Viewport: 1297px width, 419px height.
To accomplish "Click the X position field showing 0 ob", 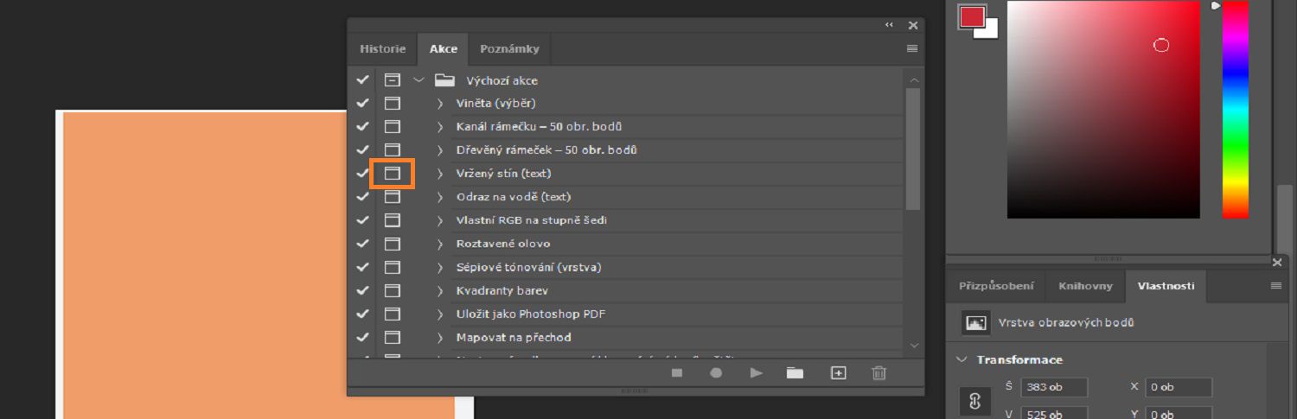I will (1179, 388).
